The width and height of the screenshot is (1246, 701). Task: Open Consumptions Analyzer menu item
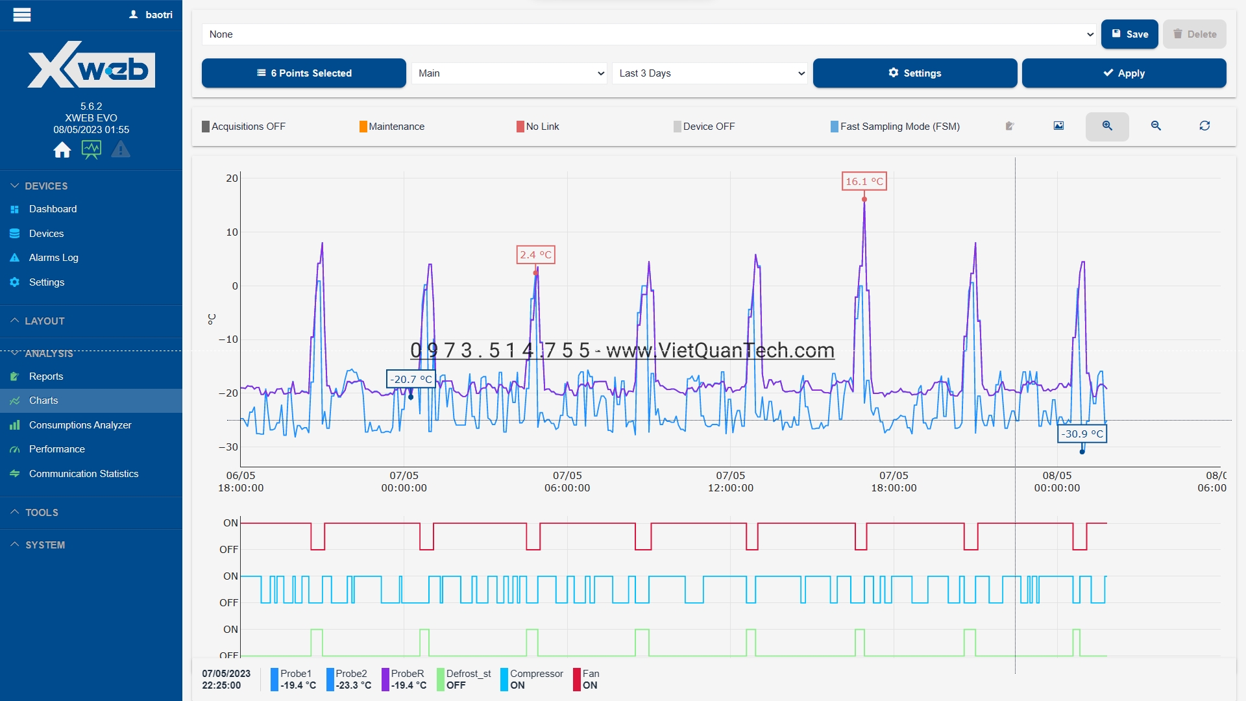click(80, 425)
